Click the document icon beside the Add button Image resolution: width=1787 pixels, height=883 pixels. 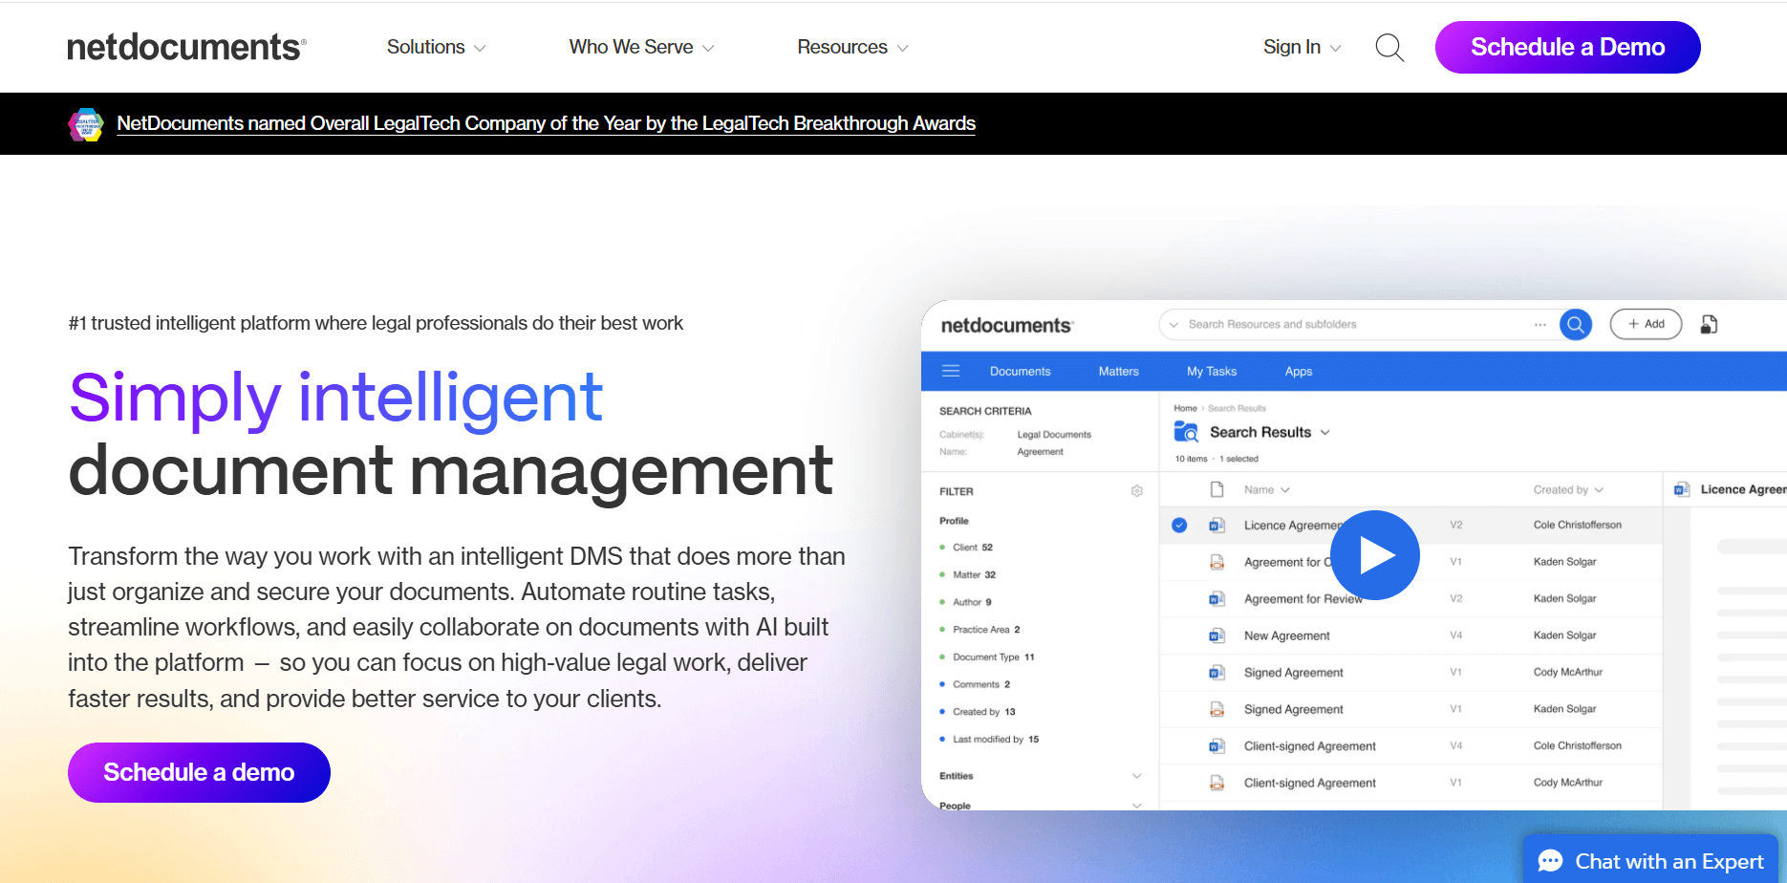click(x=1710, y=325)
